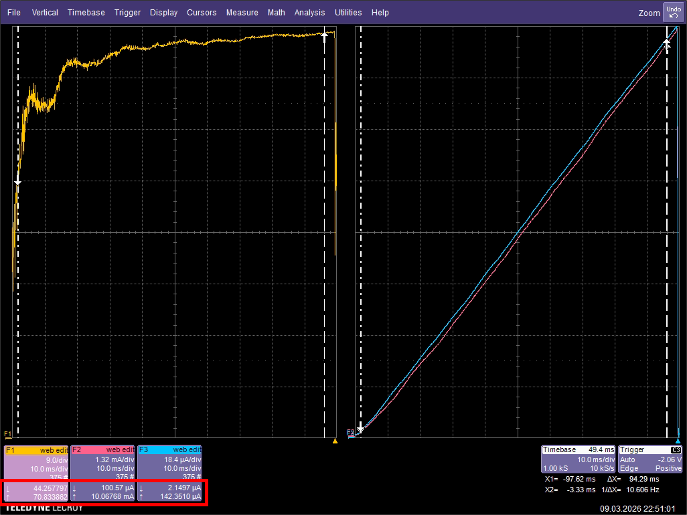The image size is (687, 515).
Task: Click F2 vertical scale 1.32 mA/div
Action: [115, 460]
